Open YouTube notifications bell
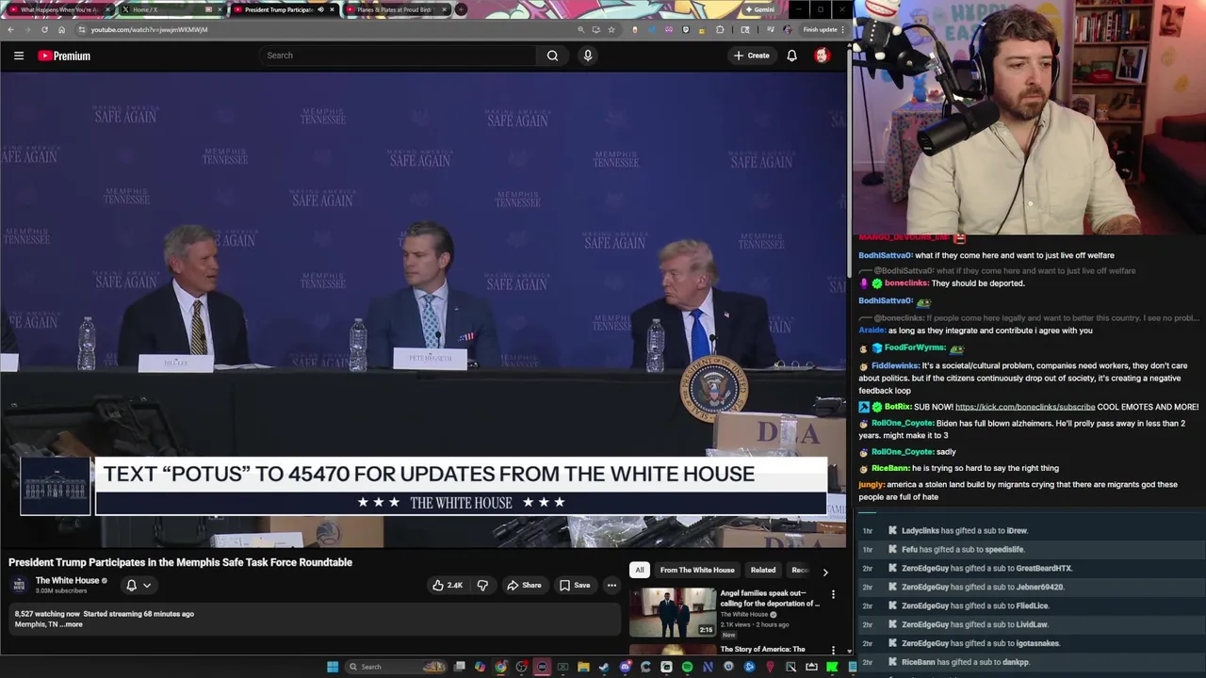This screenshot has height=678, width=1206. pos(791,56)
